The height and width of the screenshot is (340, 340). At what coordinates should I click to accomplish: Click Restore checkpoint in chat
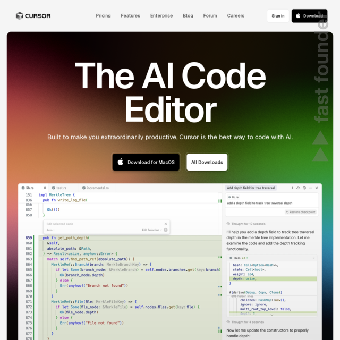coord(301,212)
